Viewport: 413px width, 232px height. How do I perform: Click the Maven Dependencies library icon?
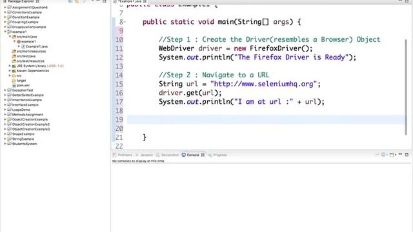14,71
